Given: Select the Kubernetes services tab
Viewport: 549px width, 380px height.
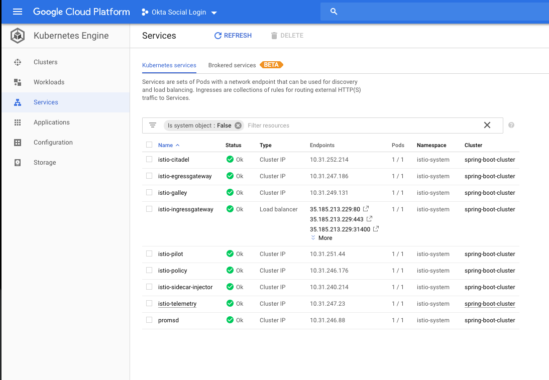Looking at the screenshot, I should [169, 65].
